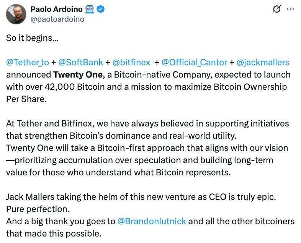This screenshot has width=301, height=243.
Task: Click the 'Pure perfection.' sentence
Action: pos(38,209)
